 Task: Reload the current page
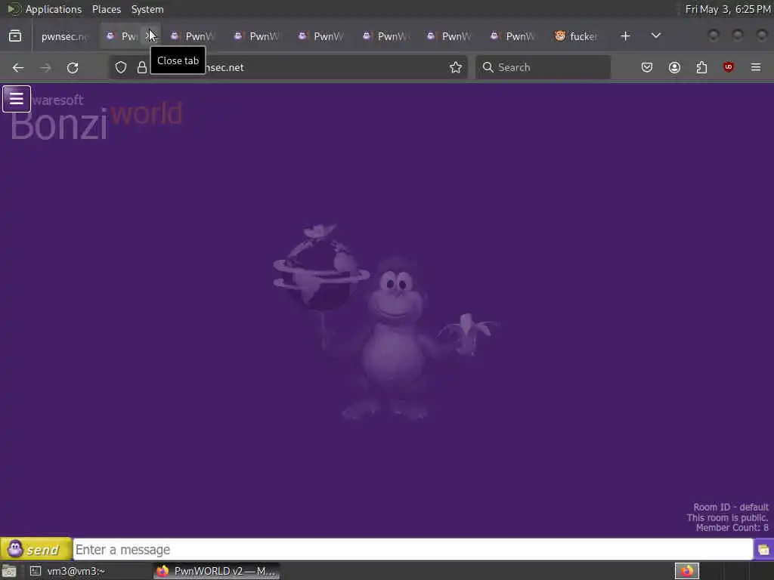click(x=73, y=67)
